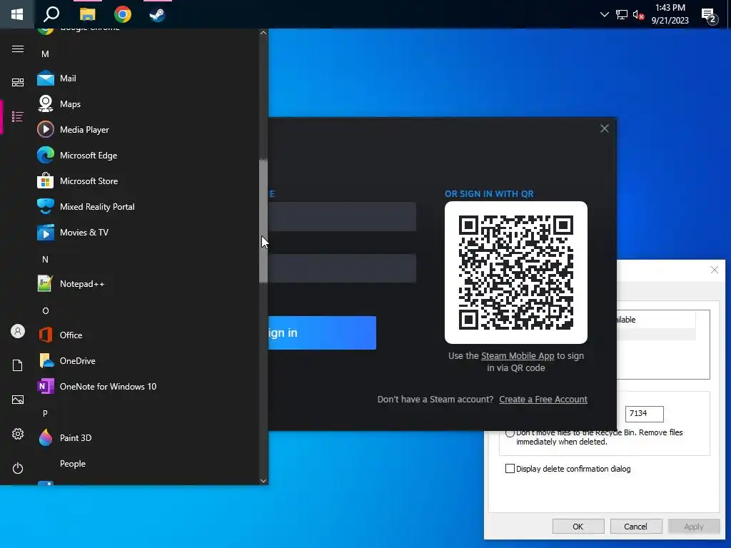The width and height of the screenshot is (731, 548).
Task: Open taskbar Search magnifier
Action: 51,14
